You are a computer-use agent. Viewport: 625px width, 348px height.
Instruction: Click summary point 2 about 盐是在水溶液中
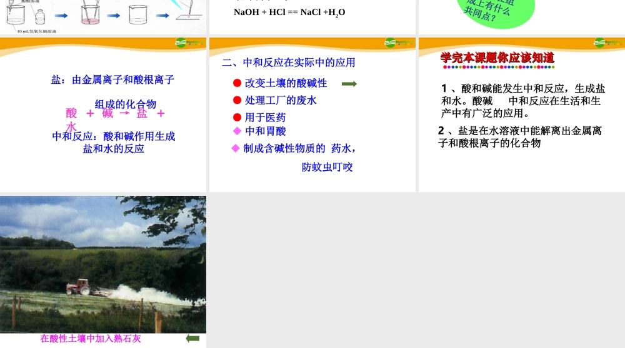520,137
